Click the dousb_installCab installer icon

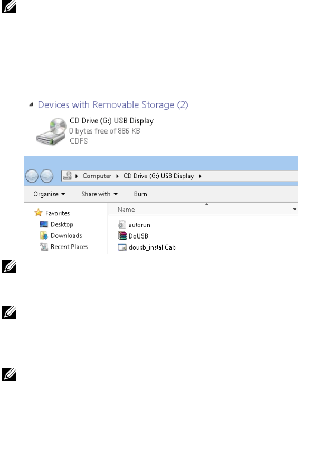pyautogui.click(x=122, y=247)
